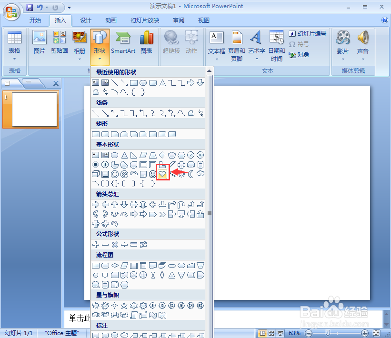391x338 pixels.
Task: Fit slide to current window
Action: (377, 333)
